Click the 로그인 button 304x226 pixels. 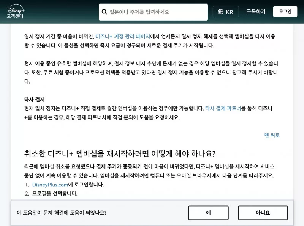[x=285, y=12]
